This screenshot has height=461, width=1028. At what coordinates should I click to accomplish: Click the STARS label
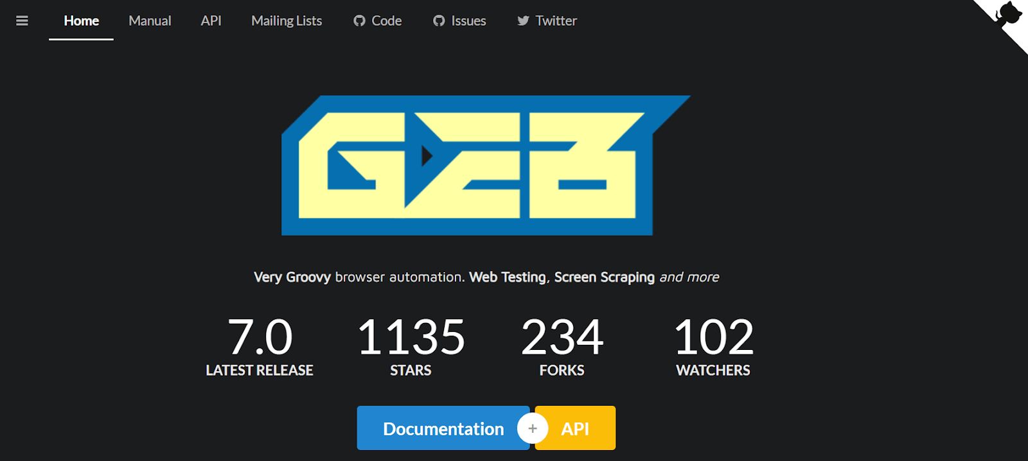point(411,370)
